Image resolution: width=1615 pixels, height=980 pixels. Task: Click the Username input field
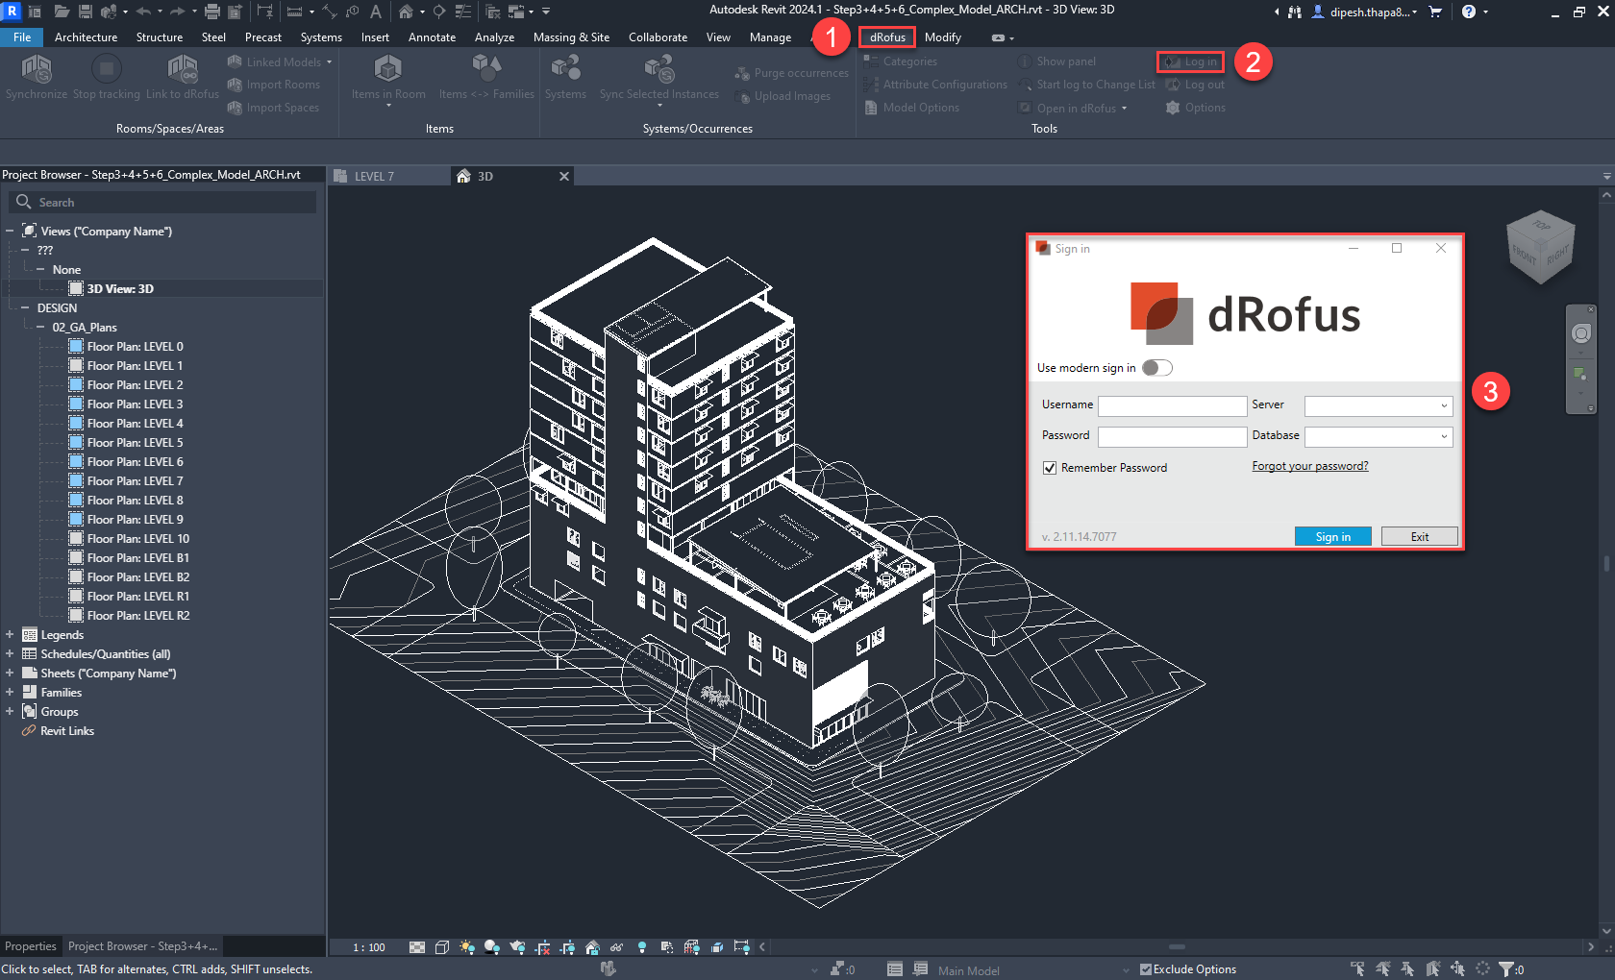(1172, 406)
